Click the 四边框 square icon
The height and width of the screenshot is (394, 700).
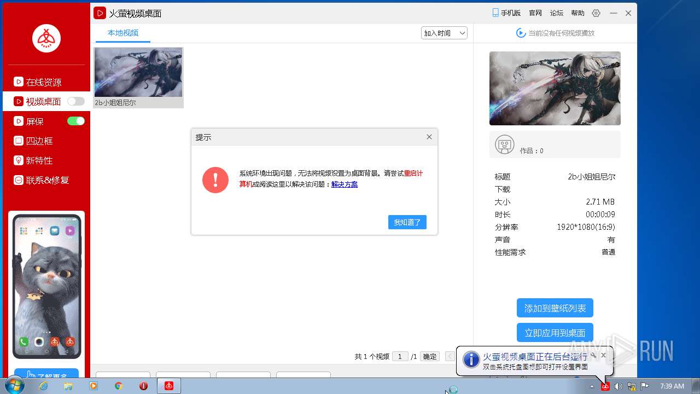19,141
